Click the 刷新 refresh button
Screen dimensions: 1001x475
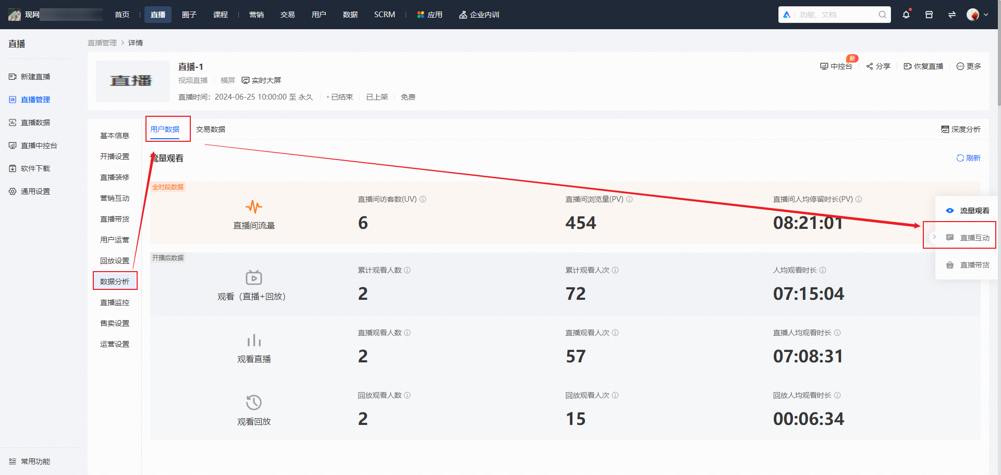(968, 158)
